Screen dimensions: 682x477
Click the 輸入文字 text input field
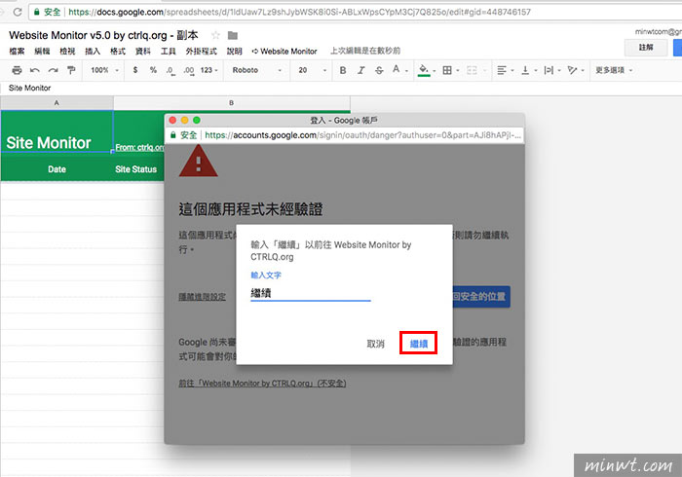(x=311, y=293)
